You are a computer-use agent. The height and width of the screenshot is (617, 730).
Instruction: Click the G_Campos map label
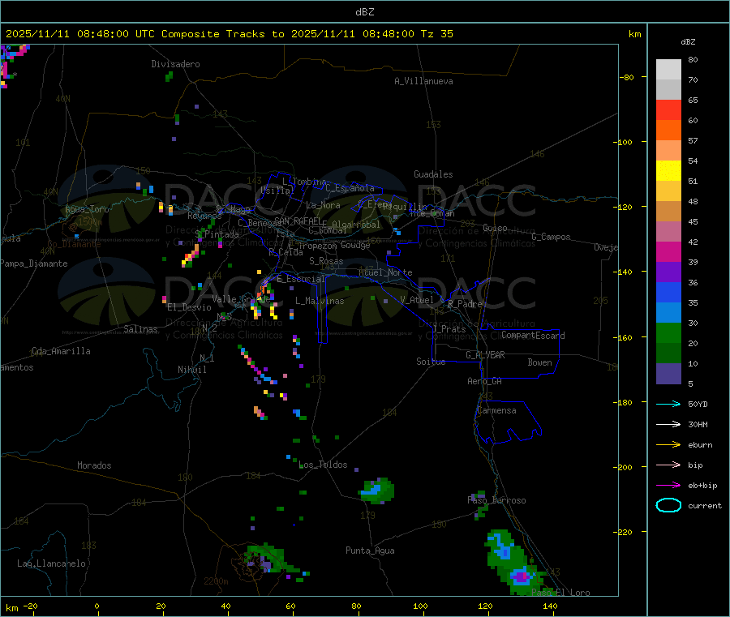tap(552, 237)
